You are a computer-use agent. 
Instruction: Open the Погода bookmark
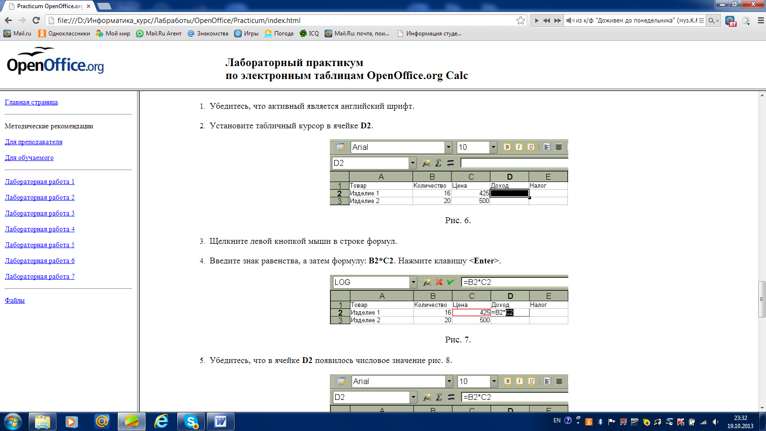click(279, 34)
